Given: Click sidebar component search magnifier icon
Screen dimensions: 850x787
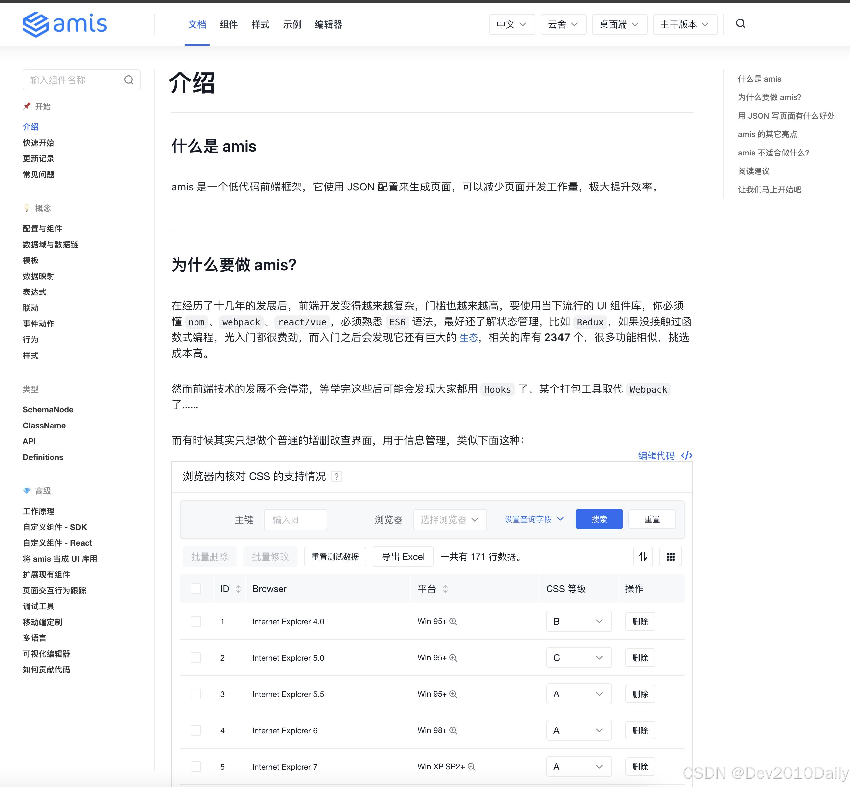Looking at the screenshot, I should 129,80.
